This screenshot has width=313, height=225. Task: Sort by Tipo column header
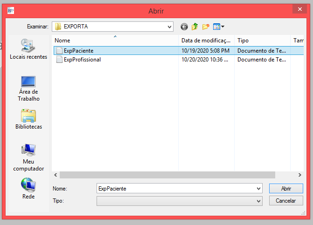click(x=262, y=41)
